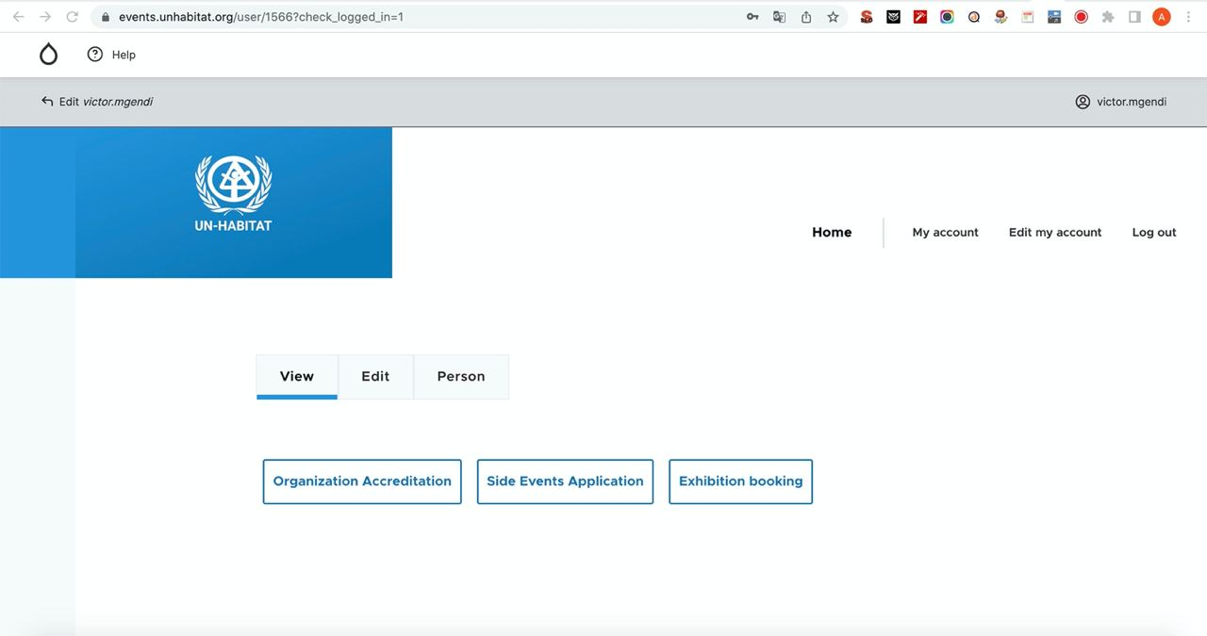Click the Side Events Application button
This screenshot has width=1207, height=636.
(x=565, y=481)
